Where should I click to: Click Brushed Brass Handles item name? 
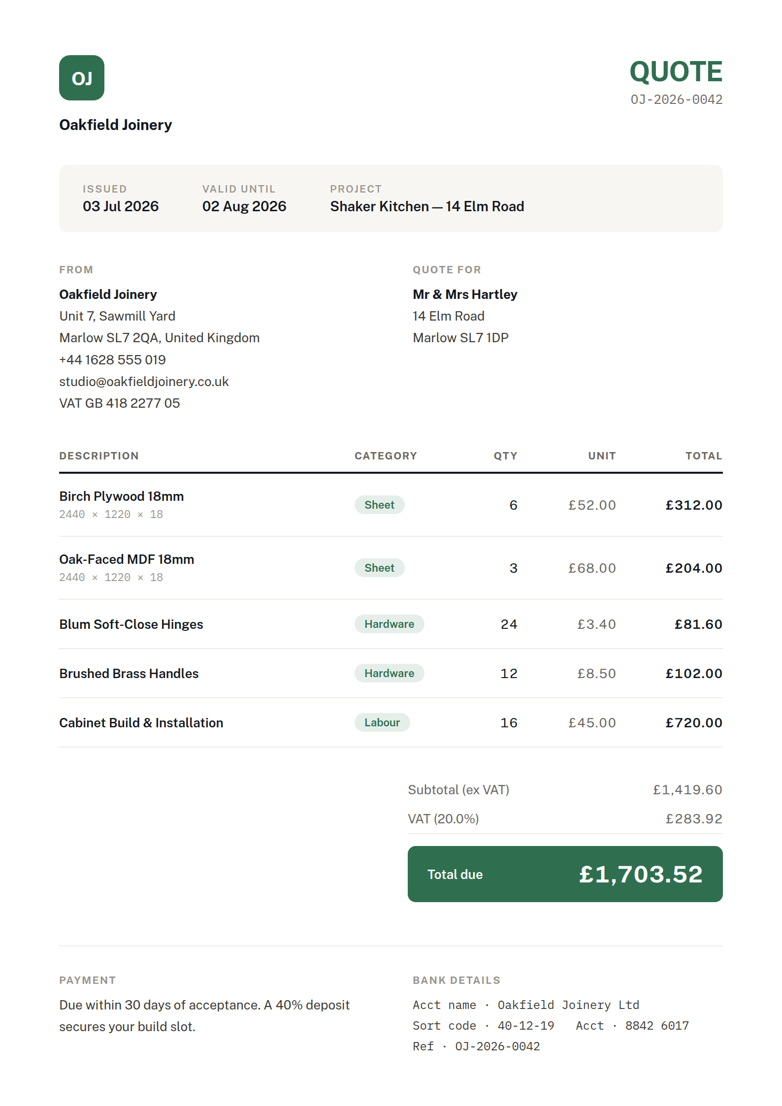click(x=129, y=674)
